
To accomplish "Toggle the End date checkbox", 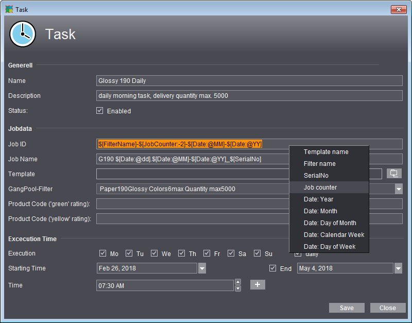I will 273,268.
